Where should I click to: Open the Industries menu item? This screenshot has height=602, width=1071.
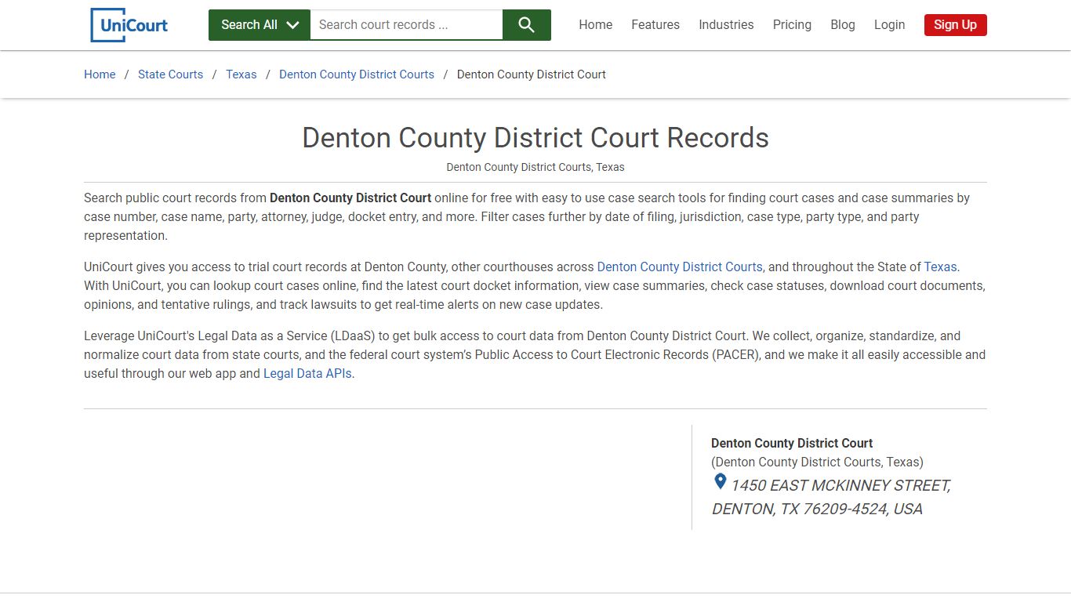tap(726, 25)
